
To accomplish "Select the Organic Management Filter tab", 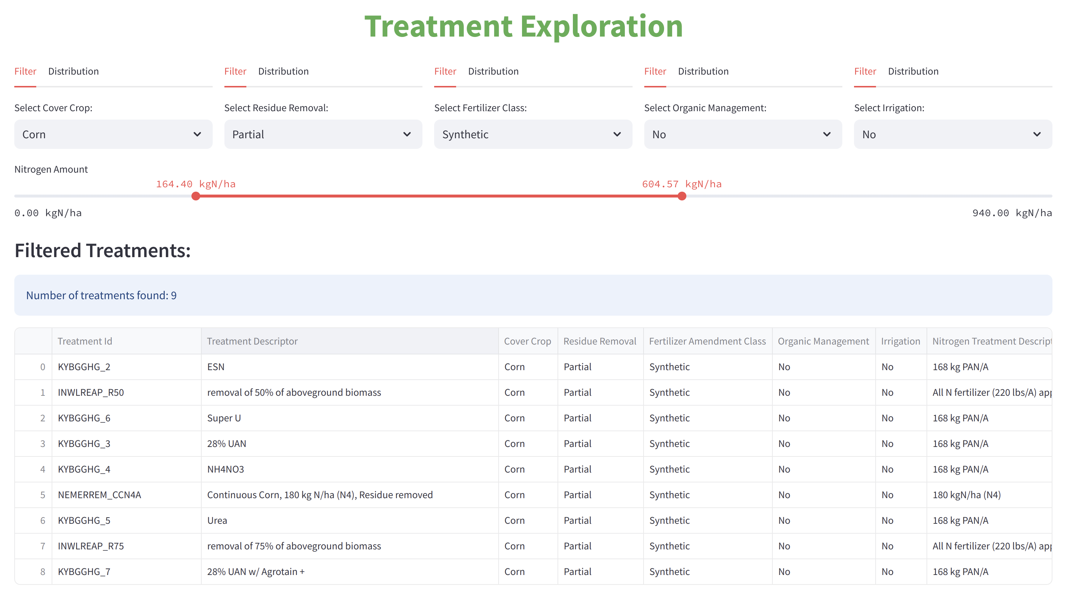I will click(x=655, y=71).
